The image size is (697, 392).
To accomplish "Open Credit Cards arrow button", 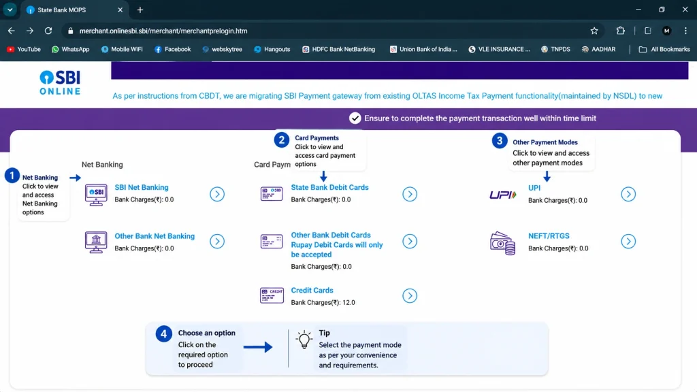I will tap(410, 296).
